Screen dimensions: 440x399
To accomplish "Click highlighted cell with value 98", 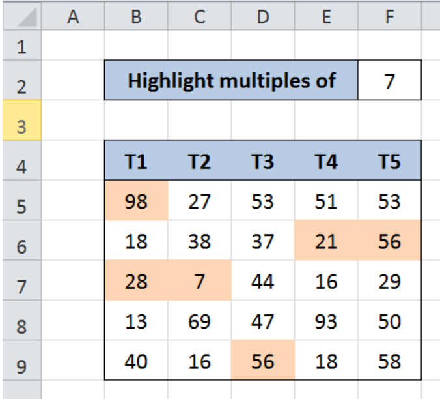I will pyautogui.click(x=136, y=200).
